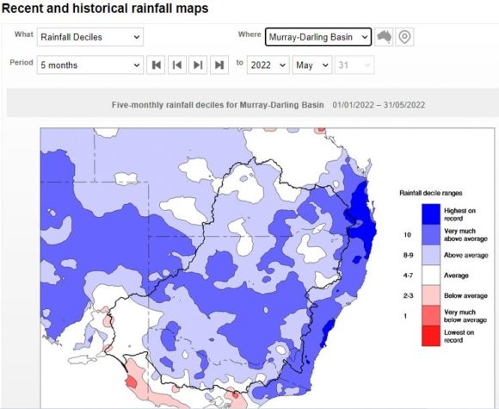Open the May month dropdown
This screenshot has width=499, height=409.
[x=312, y=65]
